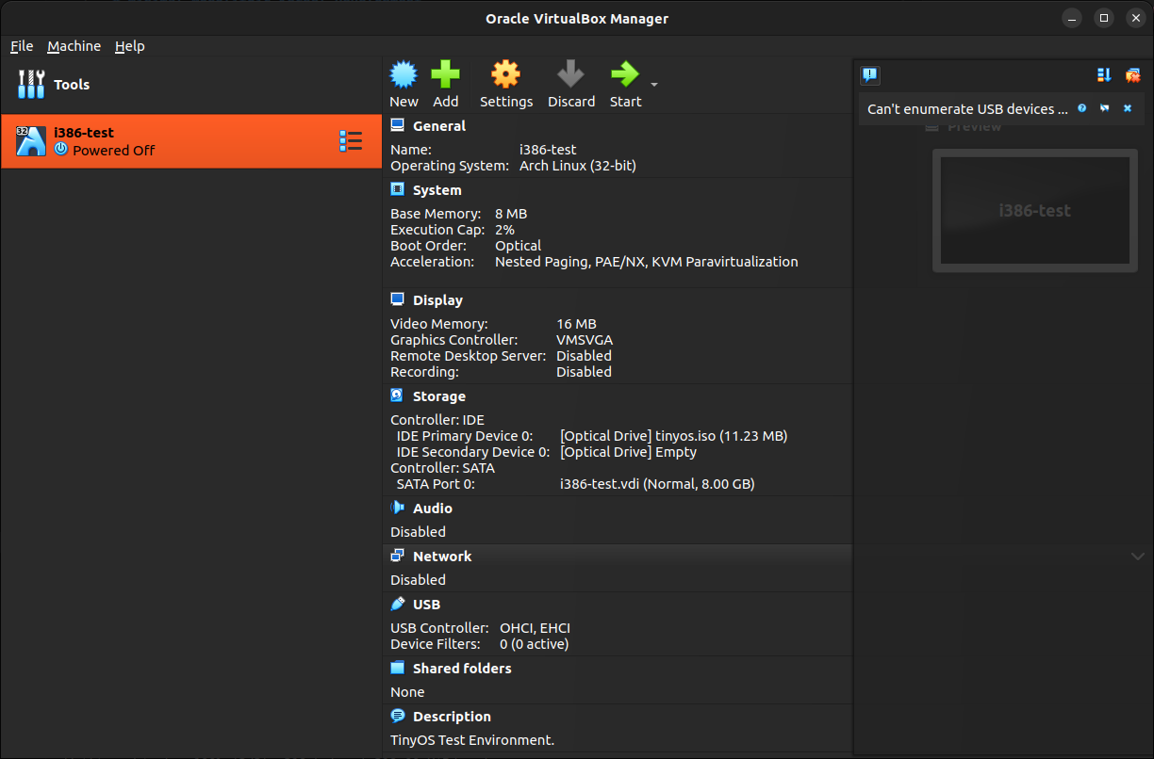Clear all notifications icon
Screen dimensions: 1154x759
pyautogui.click(x=1132, y=75)
